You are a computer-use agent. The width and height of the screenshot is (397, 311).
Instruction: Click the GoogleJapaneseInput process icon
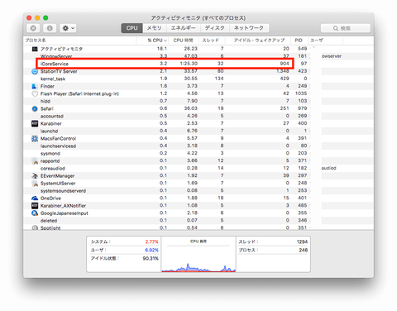click(35, 213)
